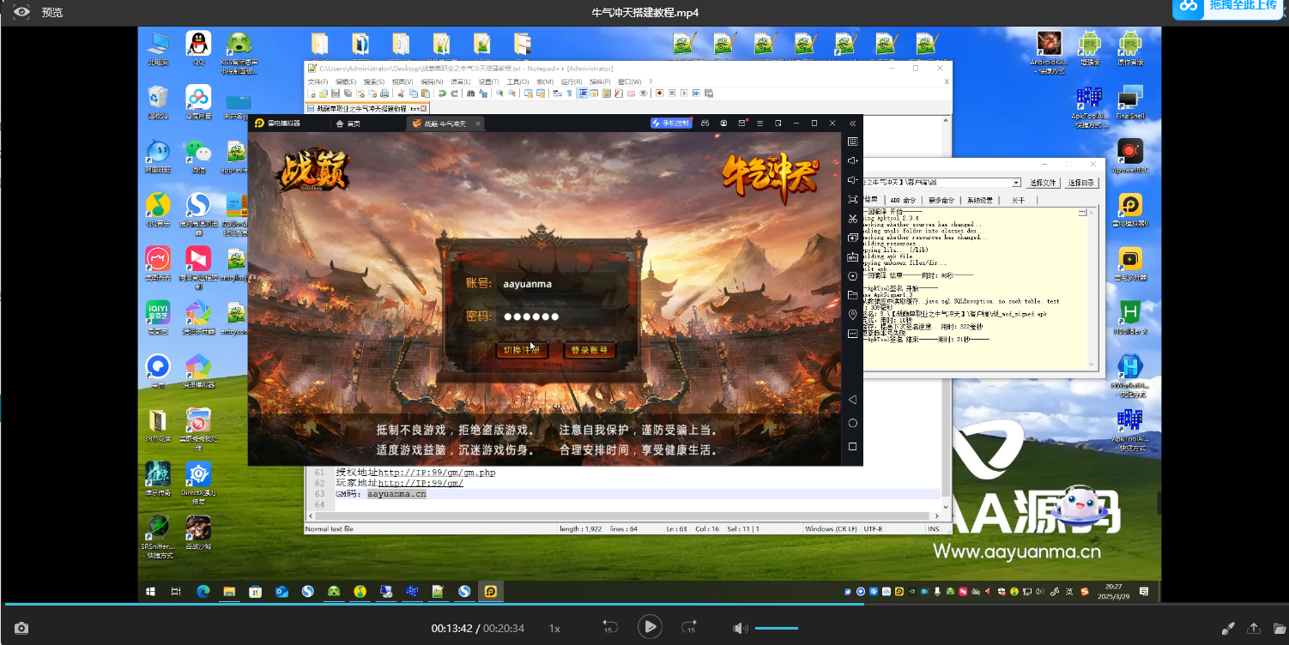Tap the Android home circle in the emulator
Screen dimensions: 1289x645
click(x=852, y=424)
